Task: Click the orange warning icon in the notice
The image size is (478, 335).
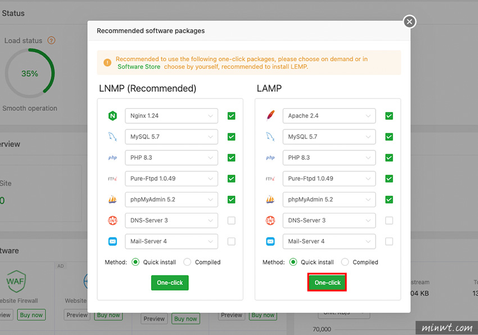Action: pyautogui.click(x=107, y=62)
